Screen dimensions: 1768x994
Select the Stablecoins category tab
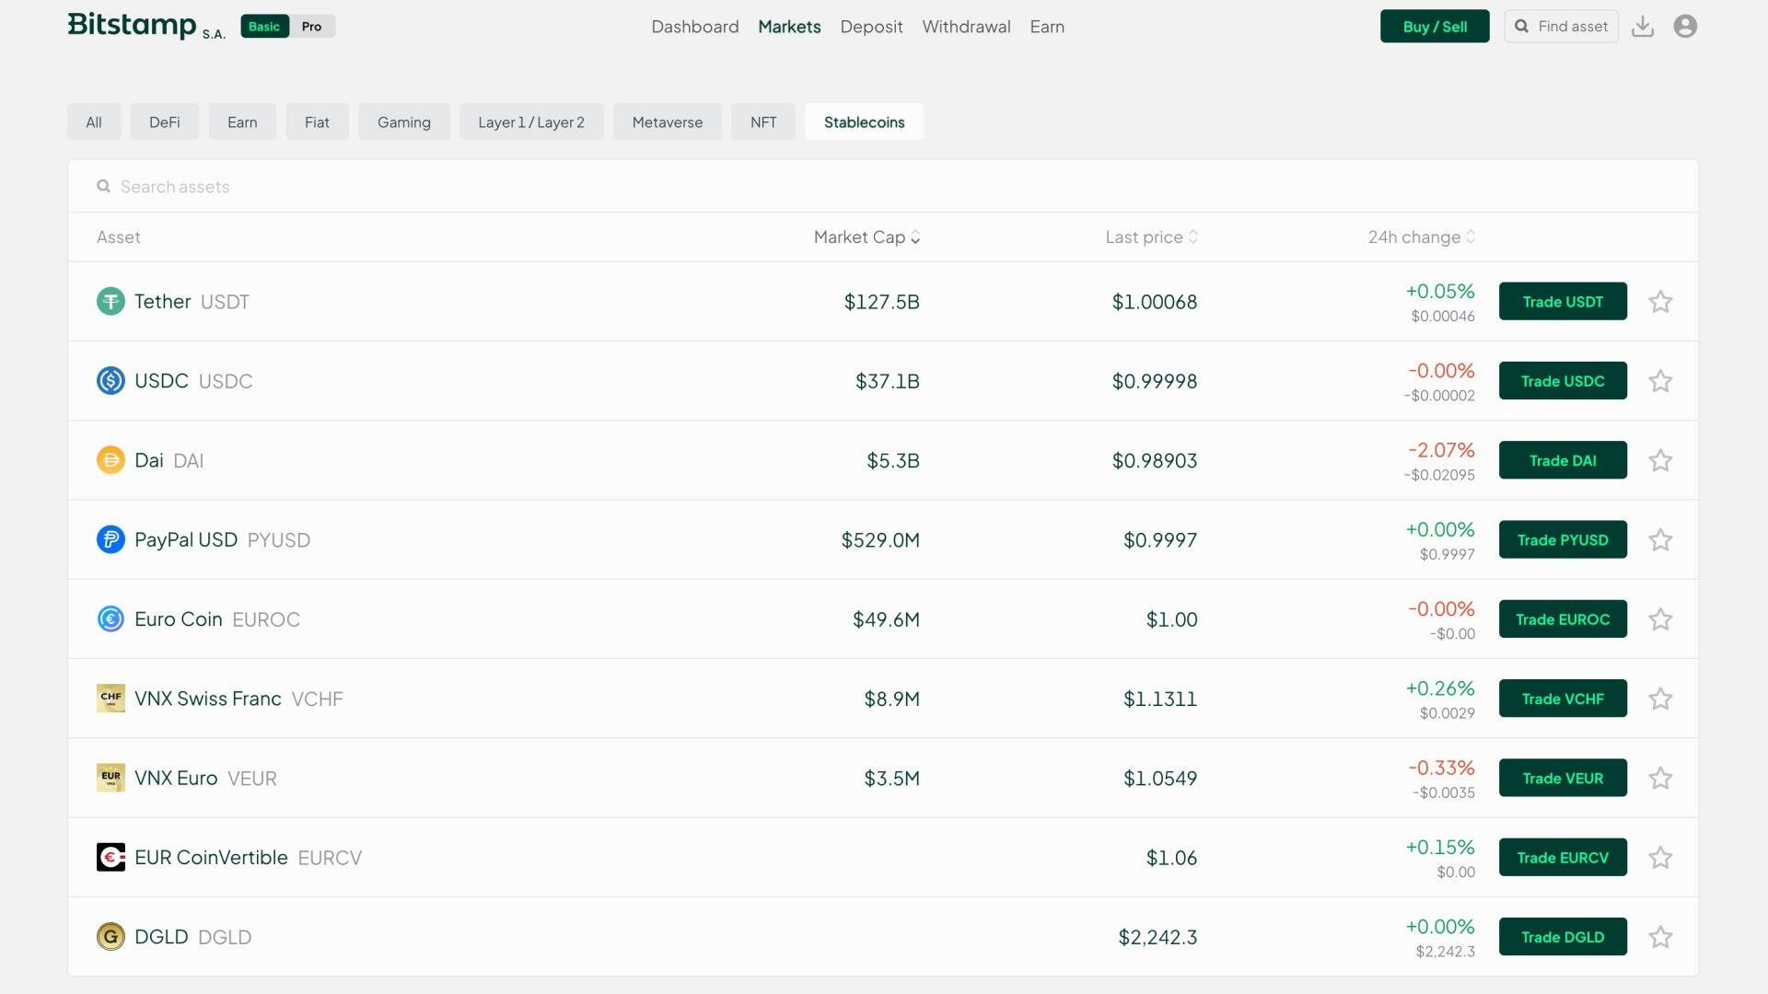pos(864,121)
